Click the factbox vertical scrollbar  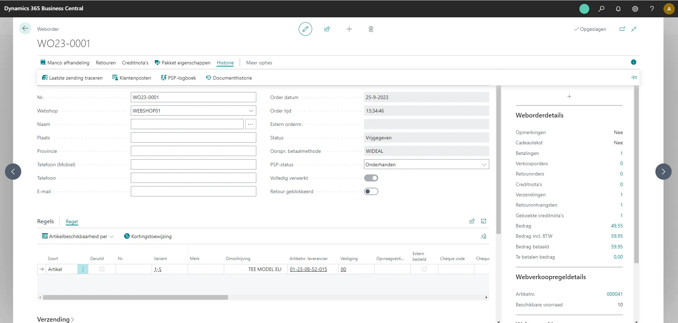click(x=636, y=174)
